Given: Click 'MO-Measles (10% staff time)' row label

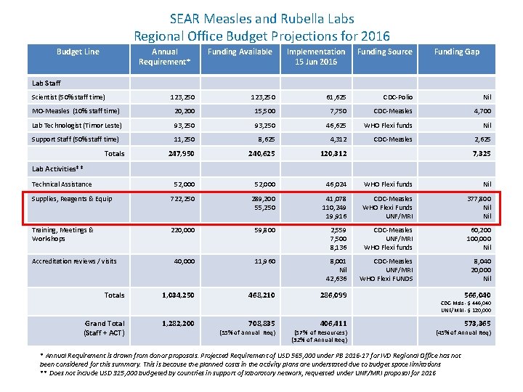Looking at the screenshot, I should pyautogui.click(x=76, y=111).
